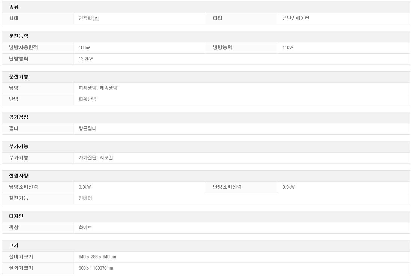Click the 파워냉방, 쾌속냉방 value text

click(98, 88)
